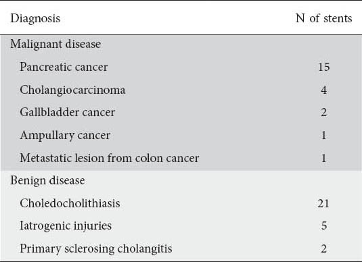
Task: Click the N of stents header
Action: (323, 18)
